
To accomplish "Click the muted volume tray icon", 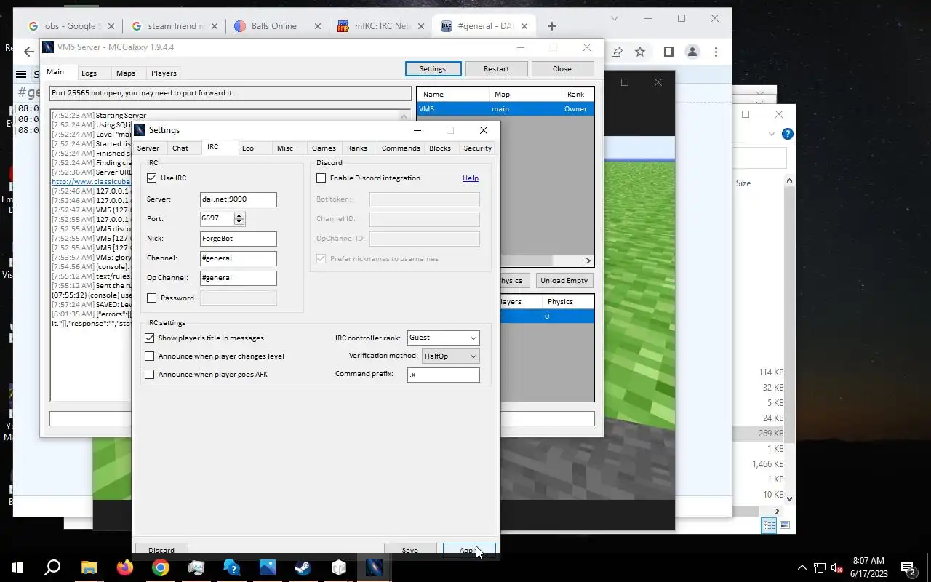I will [837, 567].
